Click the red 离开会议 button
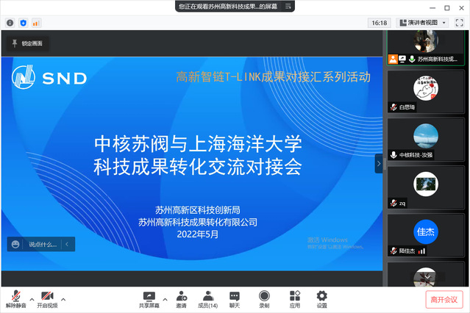470x313 pixels. [444, 299]
